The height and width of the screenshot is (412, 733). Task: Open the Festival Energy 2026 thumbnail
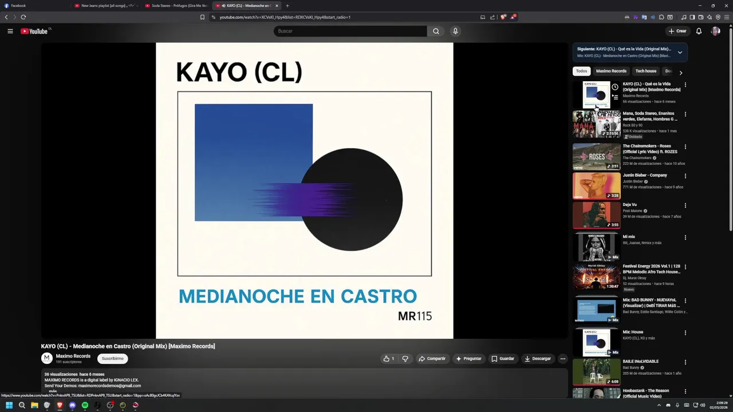tap(596, 277)
